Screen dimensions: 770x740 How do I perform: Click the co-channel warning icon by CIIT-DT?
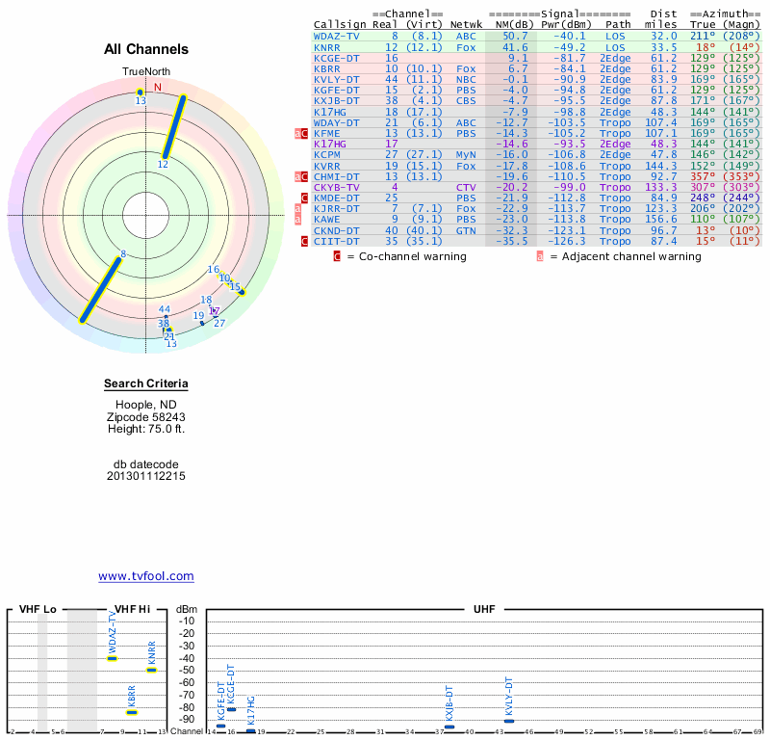click(x=305, y=241)
